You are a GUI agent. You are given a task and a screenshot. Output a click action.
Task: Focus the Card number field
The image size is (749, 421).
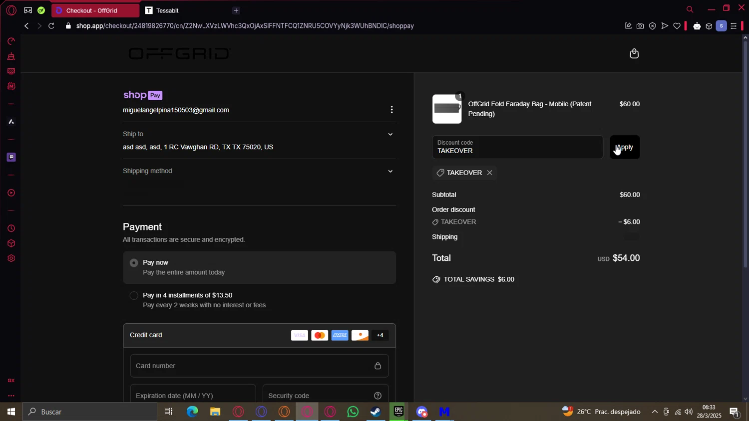[259, 366]
